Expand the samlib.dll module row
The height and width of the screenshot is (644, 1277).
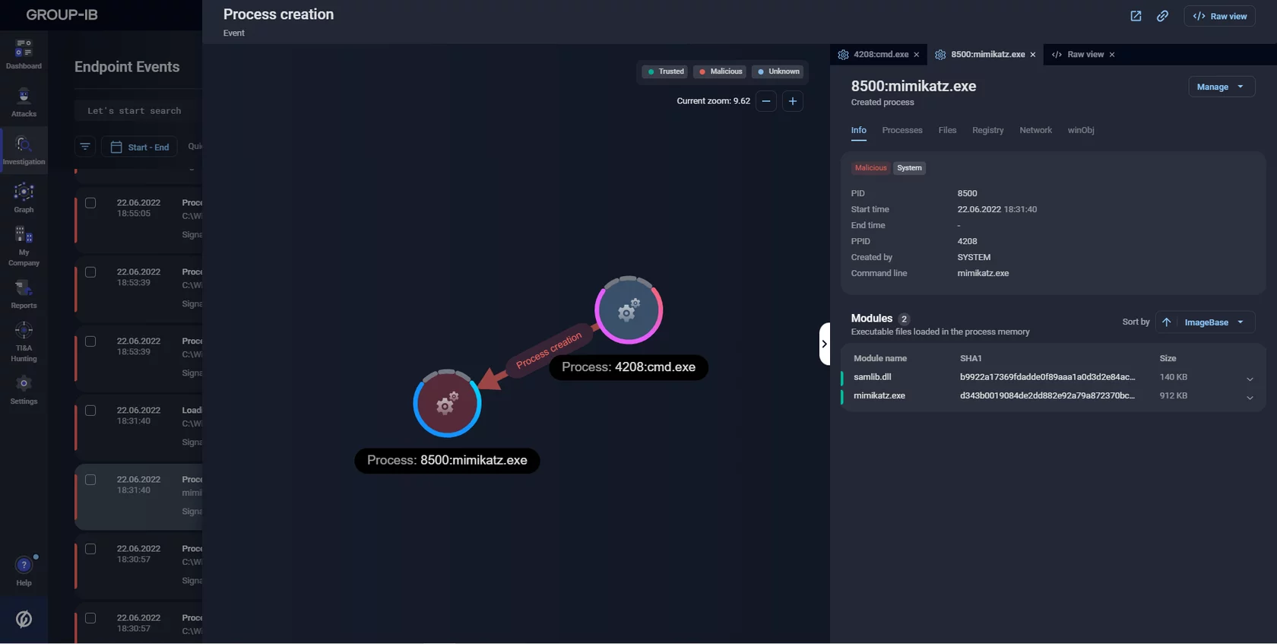(1250, 378)
